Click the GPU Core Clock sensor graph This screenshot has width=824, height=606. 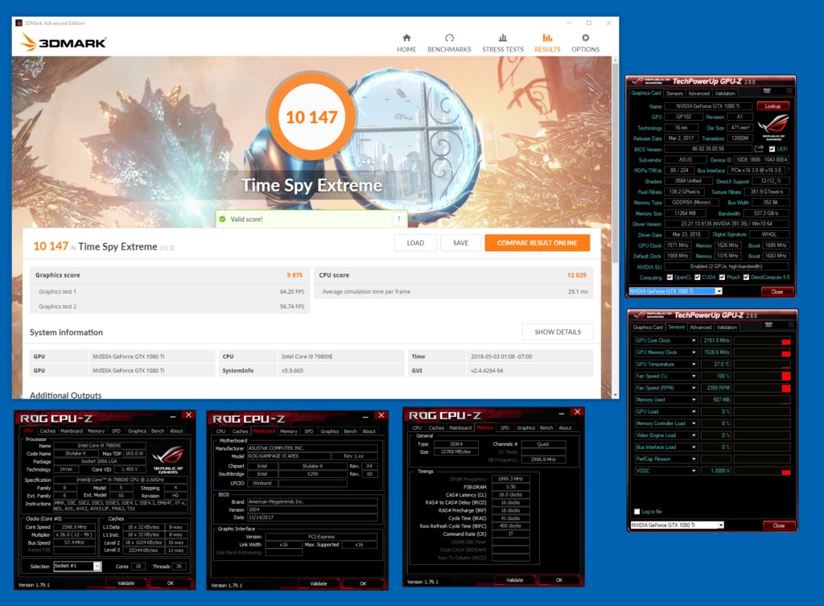(762, 340)
